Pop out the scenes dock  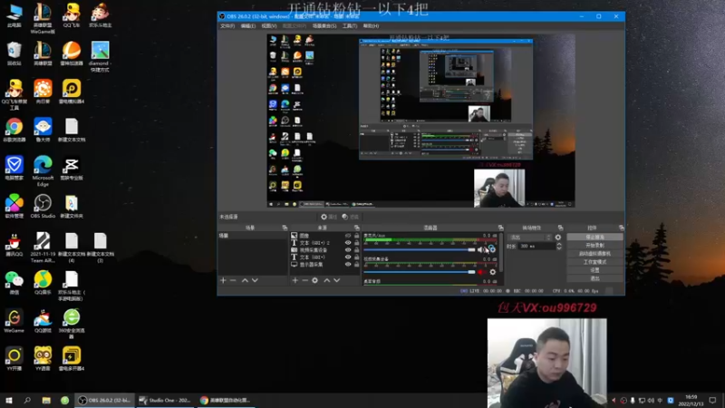click(285, 228)
